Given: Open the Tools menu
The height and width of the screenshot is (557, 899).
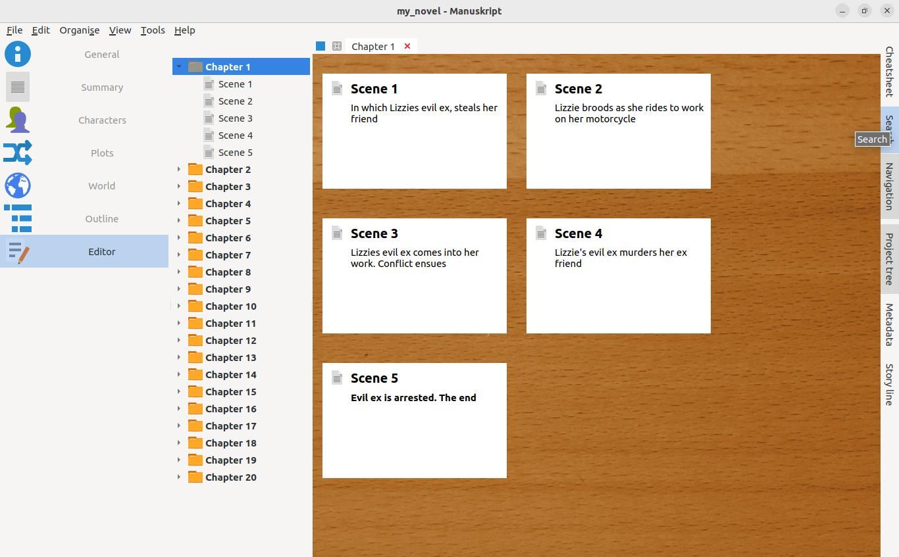Looking at the screenshot, I should tap(153, 30).
